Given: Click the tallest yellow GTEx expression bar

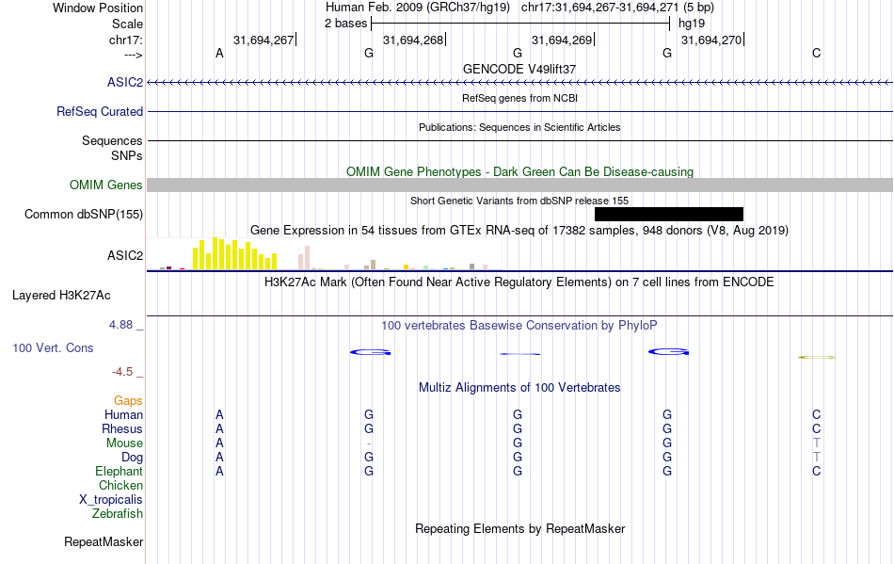Looking at the screenshot, I should (215, 253).
